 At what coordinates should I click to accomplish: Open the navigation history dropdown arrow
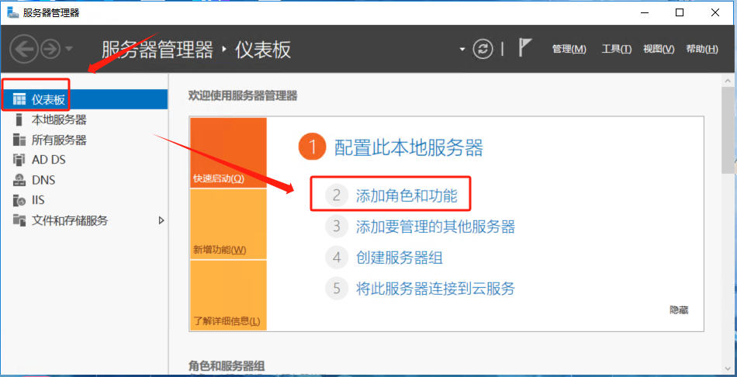pos(68,49)
